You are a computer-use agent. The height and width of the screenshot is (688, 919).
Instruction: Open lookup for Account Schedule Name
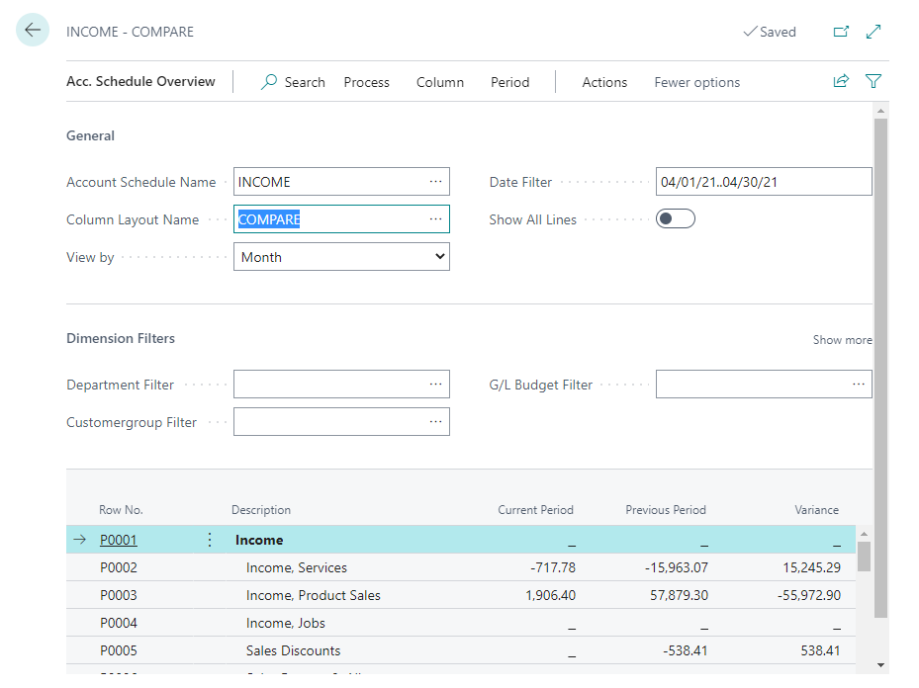pyautogui.click(x=435, y=182)
